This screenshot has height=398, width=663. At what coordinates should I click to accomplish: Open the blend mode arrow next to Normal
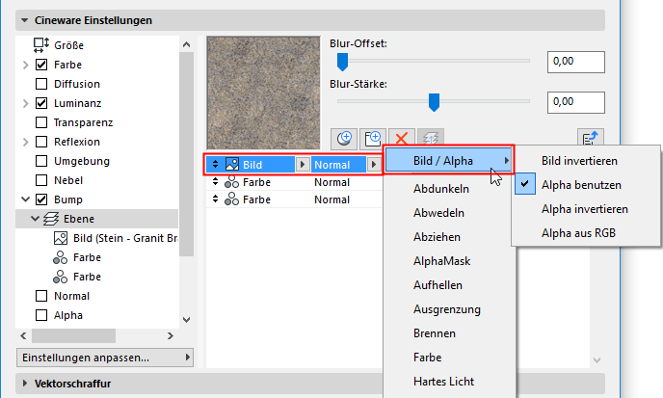(373, 164)
